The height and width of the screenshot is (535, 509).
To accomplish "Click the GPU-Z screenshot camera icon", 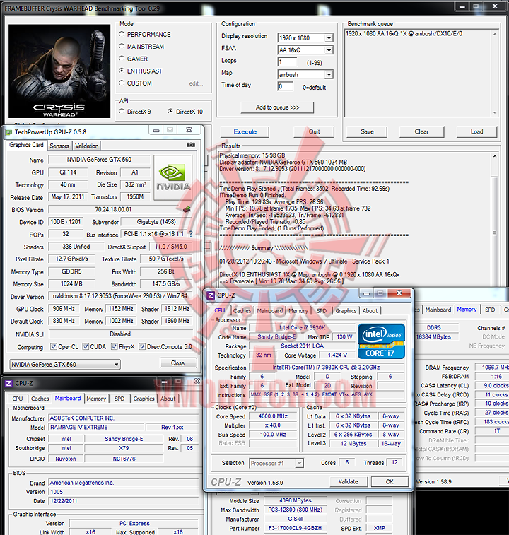I will (191, 145).
